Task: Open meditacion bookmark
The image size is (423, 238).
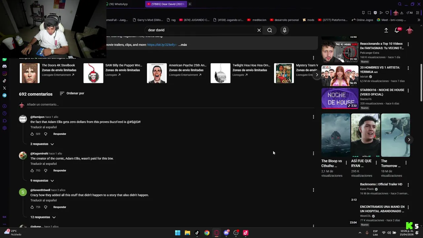Action: (256, 20)
